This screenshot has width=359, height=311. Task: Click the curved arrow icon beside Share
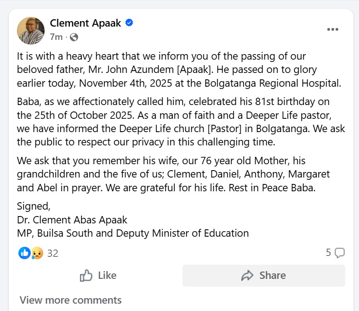point(247,276)
